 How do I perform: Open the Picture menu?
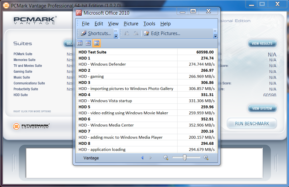click(x=131, y=24)
